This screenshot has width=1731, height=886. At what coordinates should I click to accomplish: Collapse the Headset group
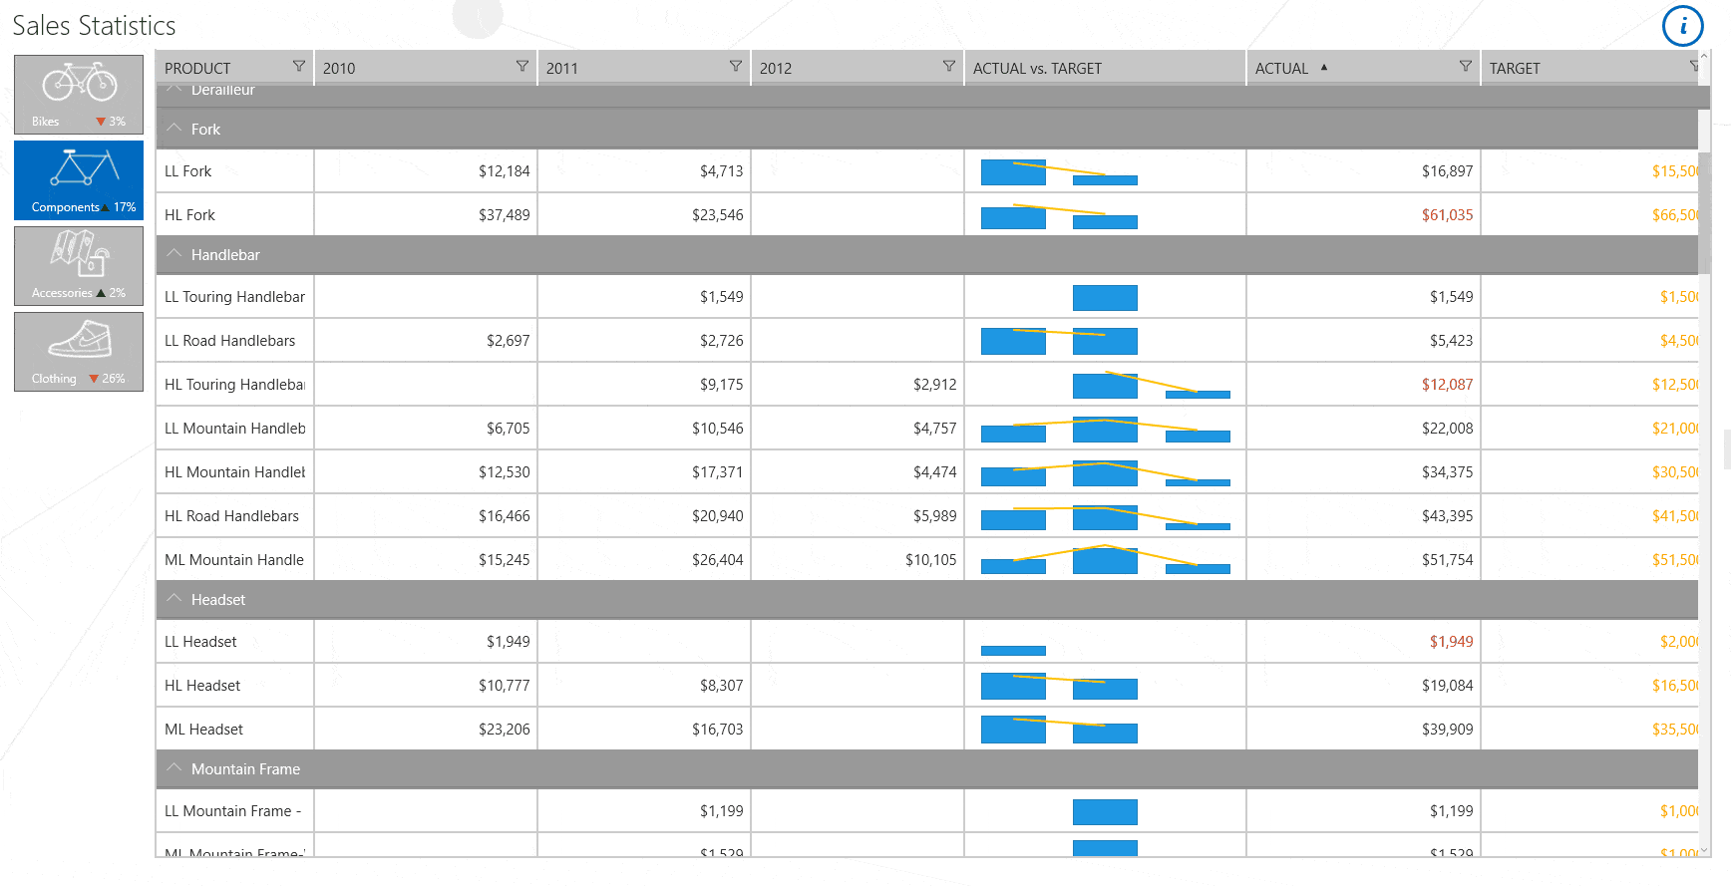click(174, 599)
